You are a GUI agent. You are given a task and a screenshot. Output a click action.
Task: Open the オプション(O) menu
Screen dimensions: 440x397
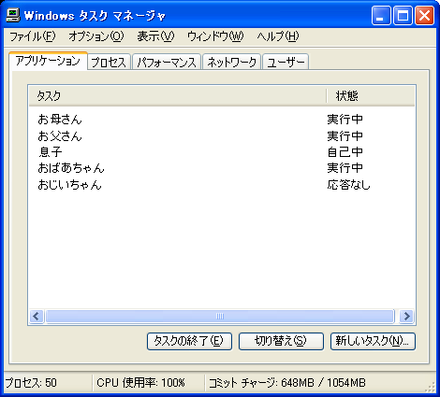[96, 36]
